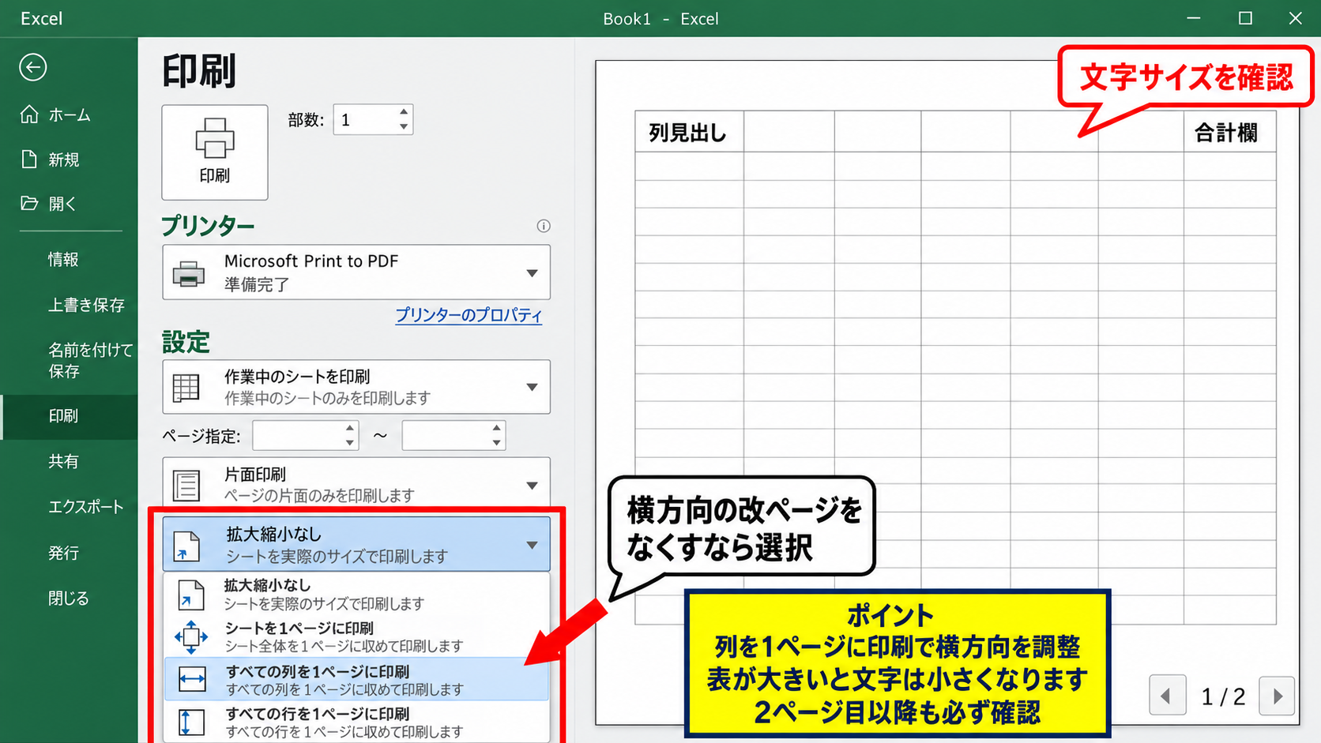
Task: Expand 片面印刷 dropdown
Action: (356, 483)
